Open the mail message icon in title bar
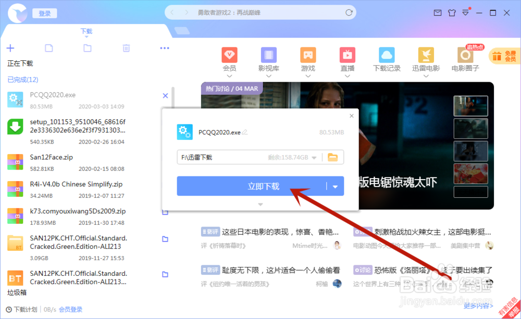This screenshot has width=521, height=319. (x=438, y=12)
